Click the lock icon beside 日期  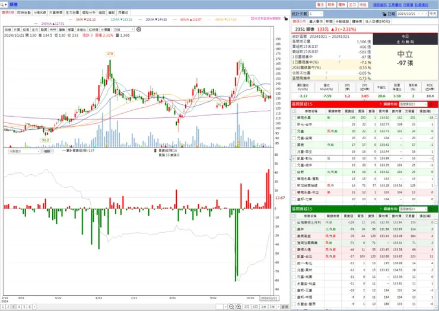(384, 14)
